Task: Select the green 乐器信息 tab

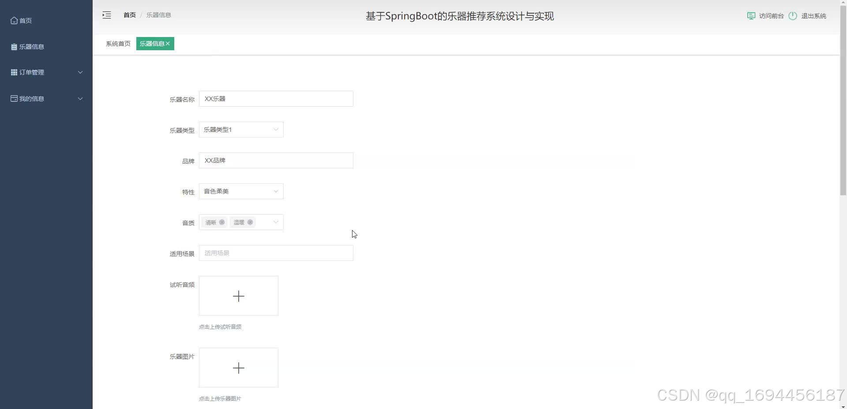Action: click(155, 44)
